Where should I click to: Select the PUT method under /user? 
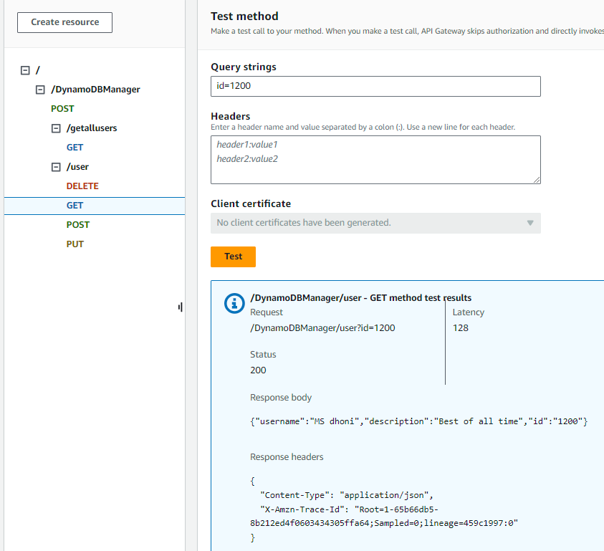coord(75,244)
